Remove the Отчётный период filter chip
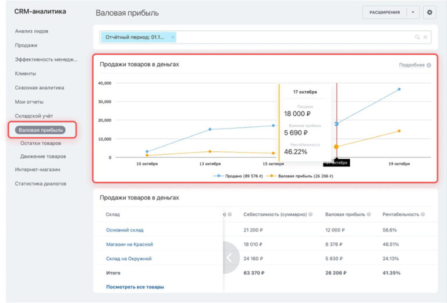The width and height of the screenshot is (447, 303). coord(172,37)
